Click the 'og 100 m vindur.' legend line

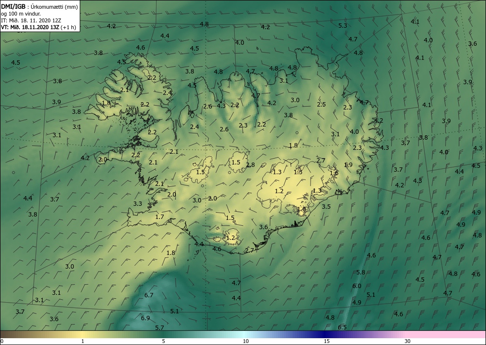click(x=21, y=13)
